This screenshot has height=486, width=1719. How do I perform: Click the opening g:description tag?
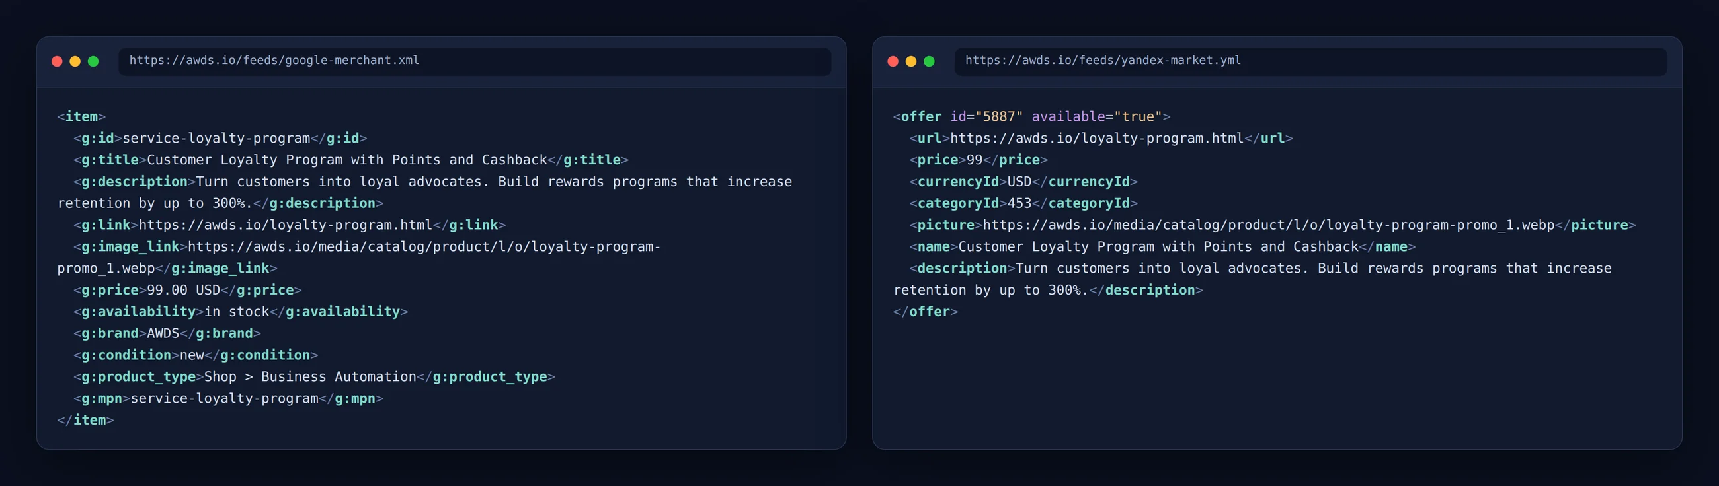click(135, 182)
